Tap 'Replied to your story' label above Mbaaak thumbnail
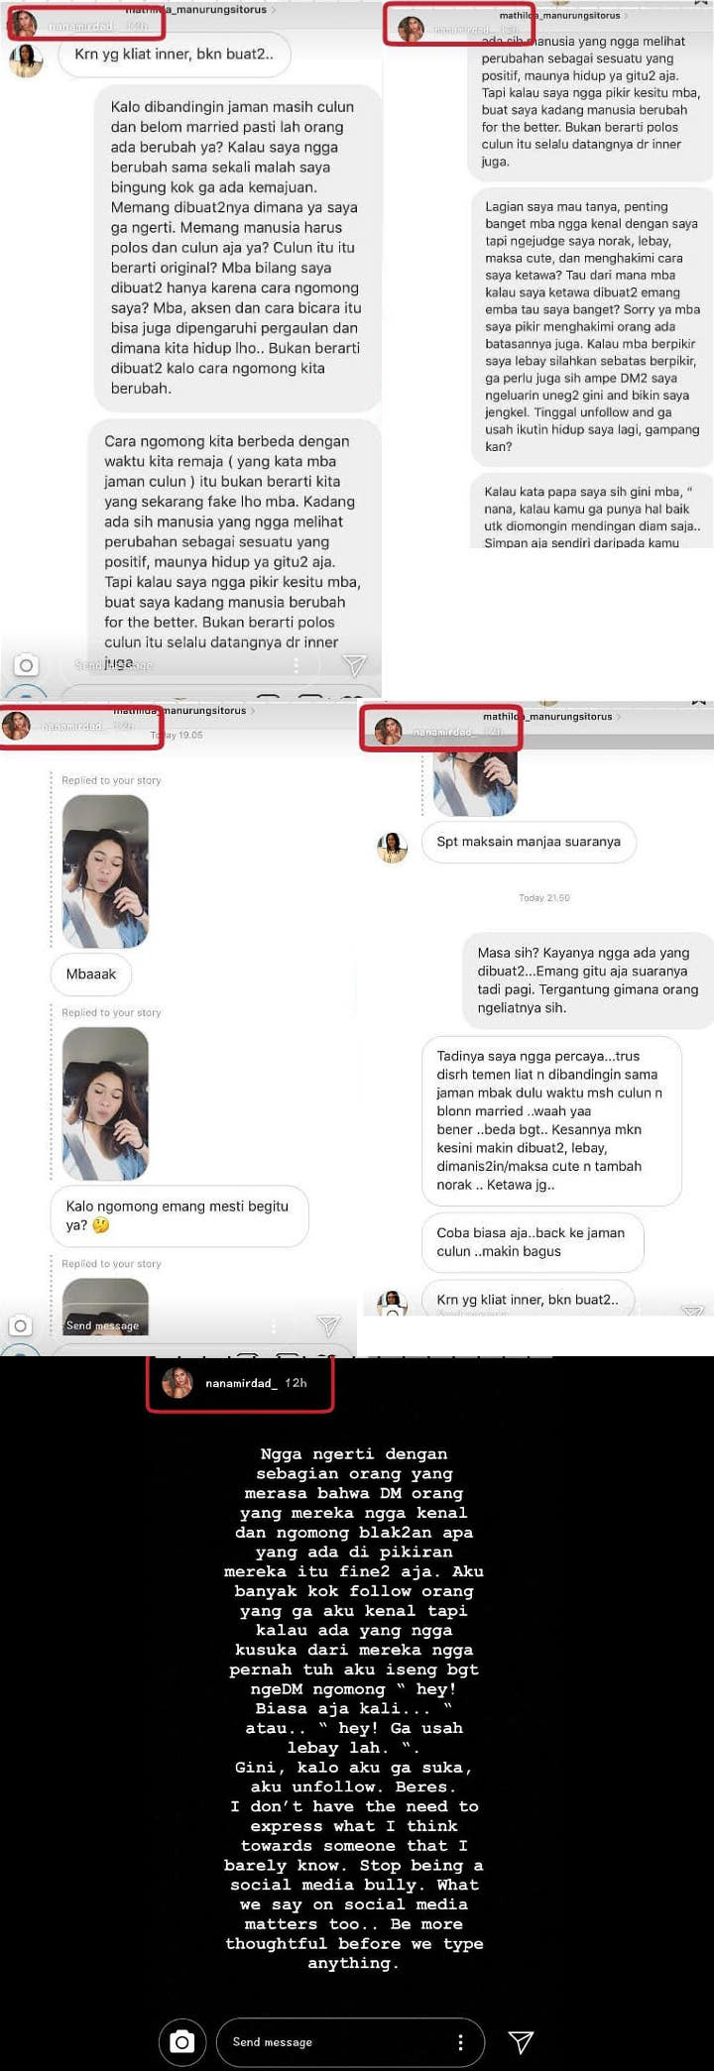This screenshot has width=714, height=2071. [x=111, y=780]
